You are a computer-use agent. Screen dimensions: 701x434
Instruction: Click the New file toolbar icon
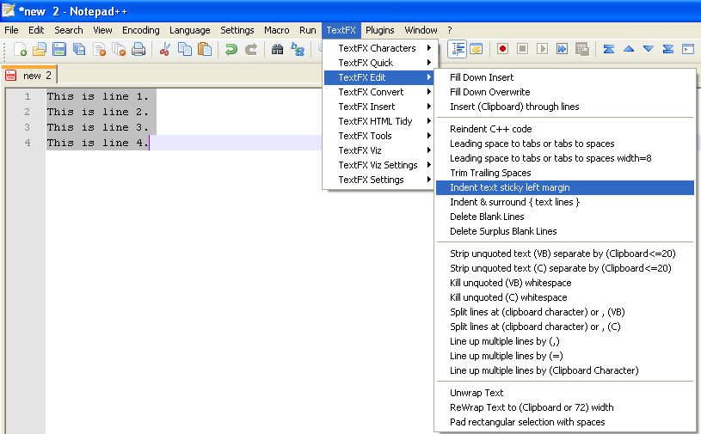click(20, 49)
